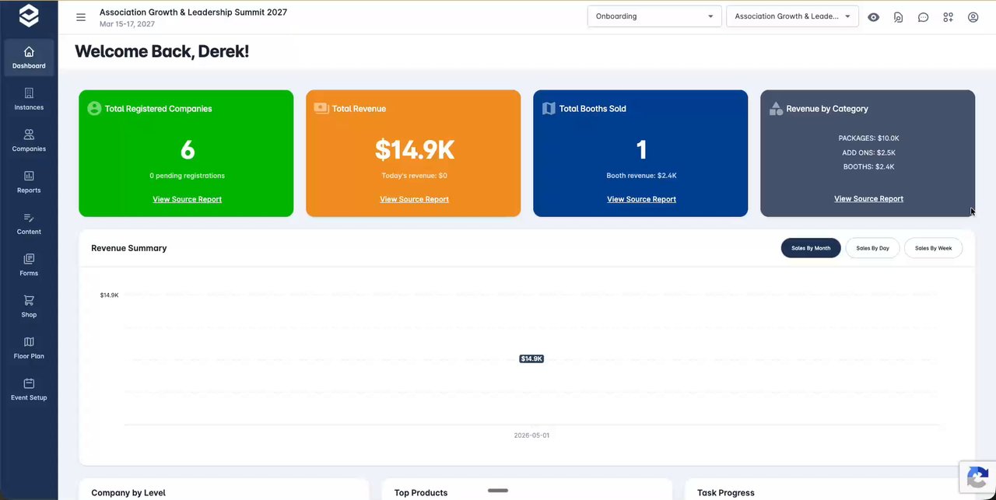The height and width of the screenshot is (500, 996).
Task: Switch chart to Sales By Day
Action: pos(872,248)
